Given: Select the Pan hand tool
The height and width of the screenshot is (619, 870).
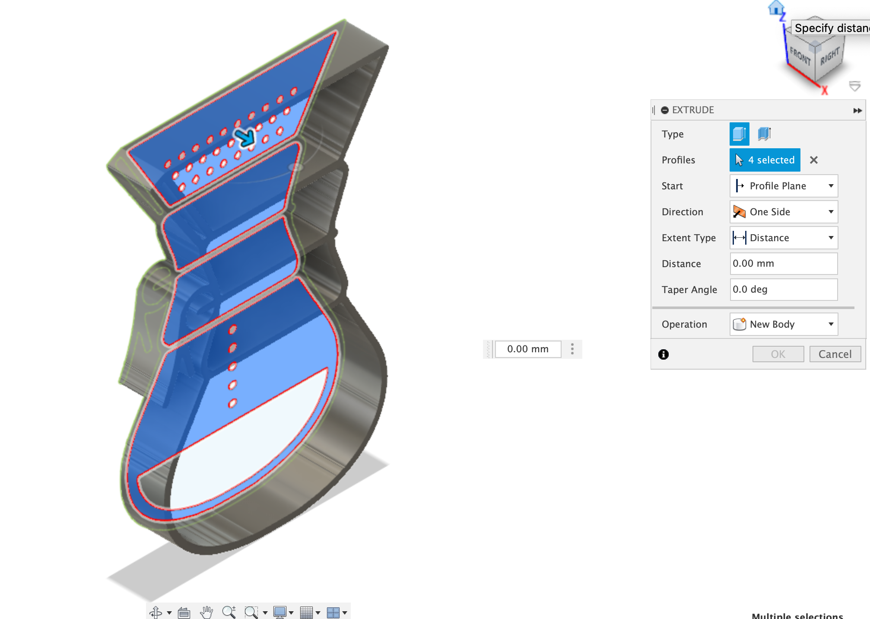Looking at the screenshot, I should pyautogui.click(x=207, y=612).
